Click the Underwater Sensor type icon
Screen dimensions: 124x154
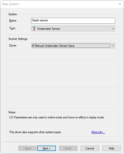[34, 28]
